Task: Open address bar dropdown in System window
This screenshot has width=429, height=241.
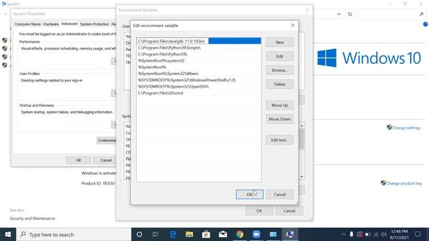Action: click(339, 14)
